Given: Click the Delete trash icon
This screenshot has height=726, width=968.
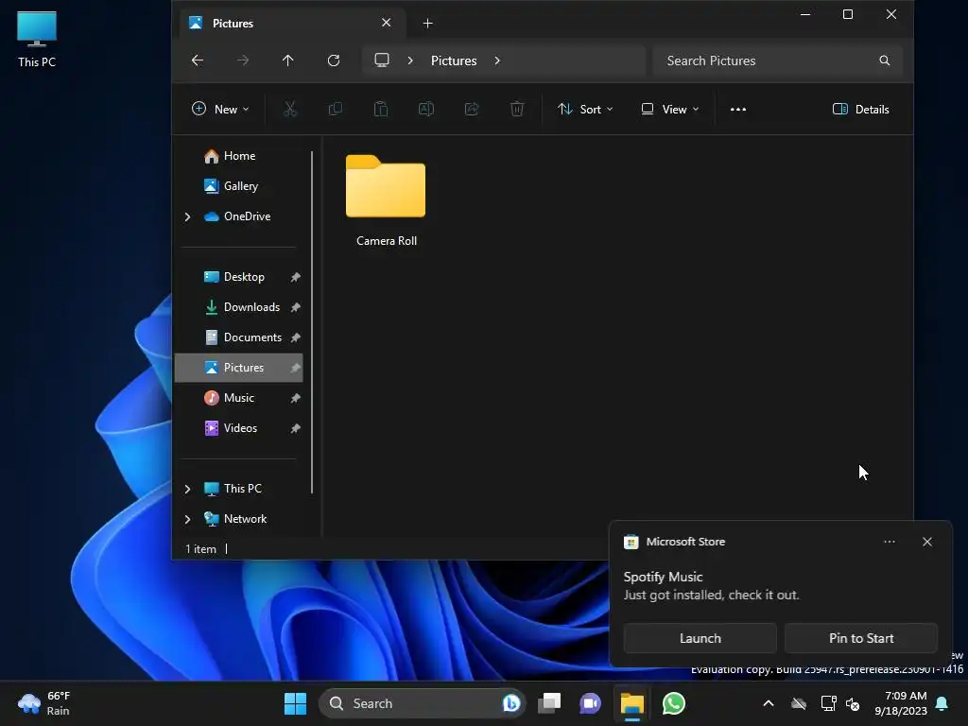Looking at the screenshot, I should click(517, 110).
